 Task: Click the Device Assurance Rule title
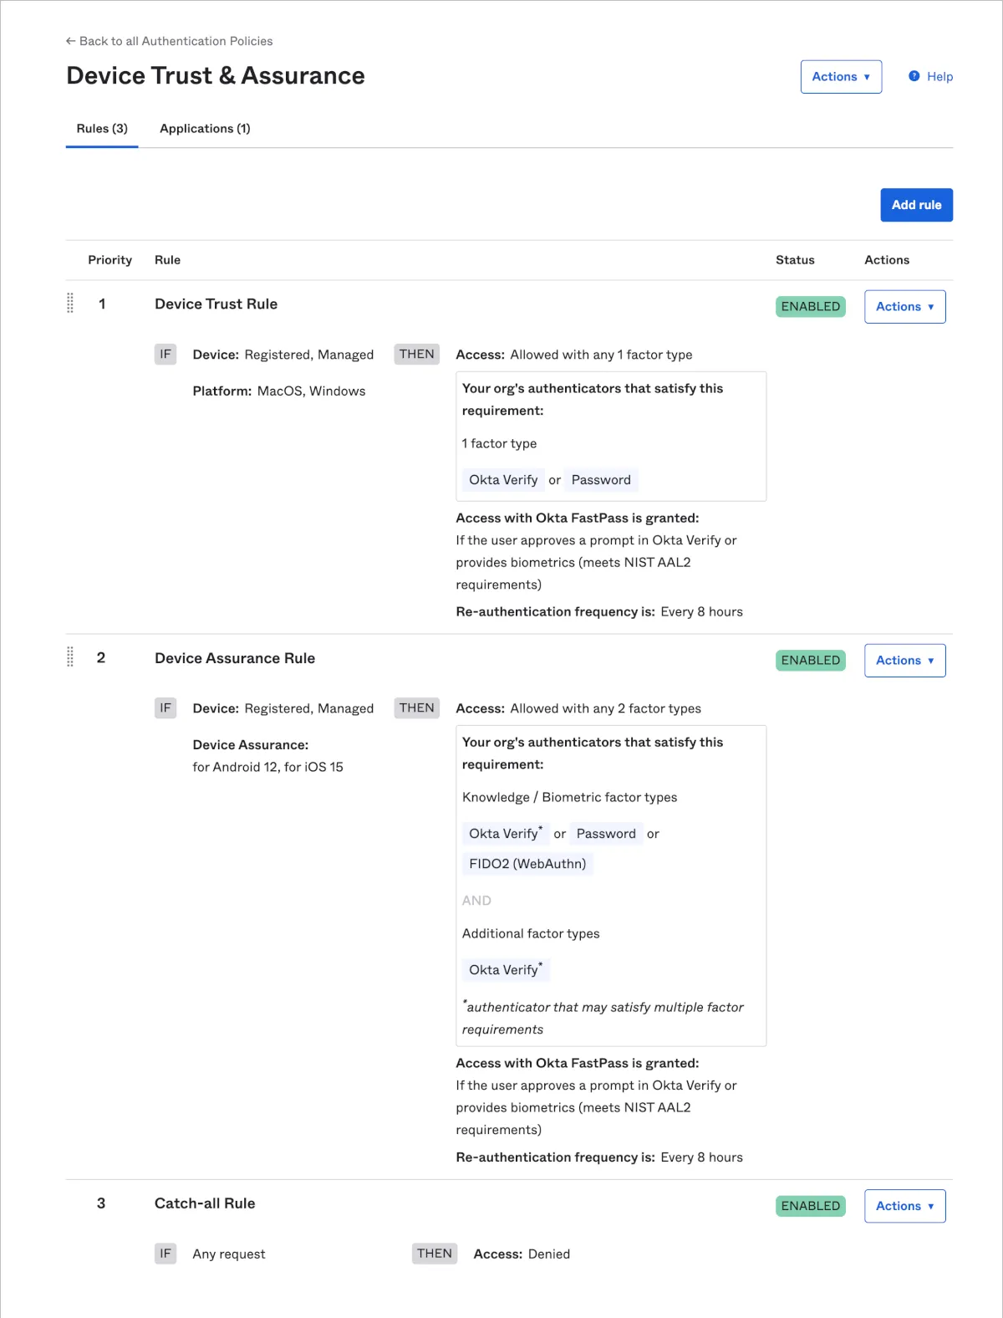coord(235,658)
